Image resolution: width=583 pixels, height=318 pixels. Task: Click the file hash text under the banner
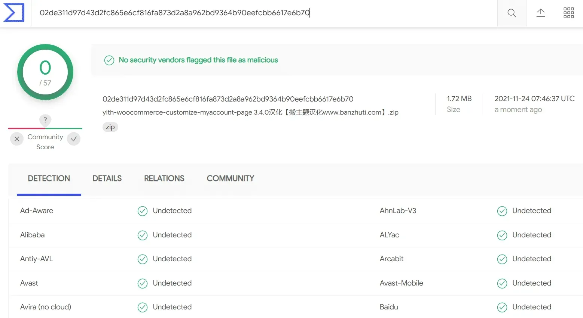(x=228, y=99)
